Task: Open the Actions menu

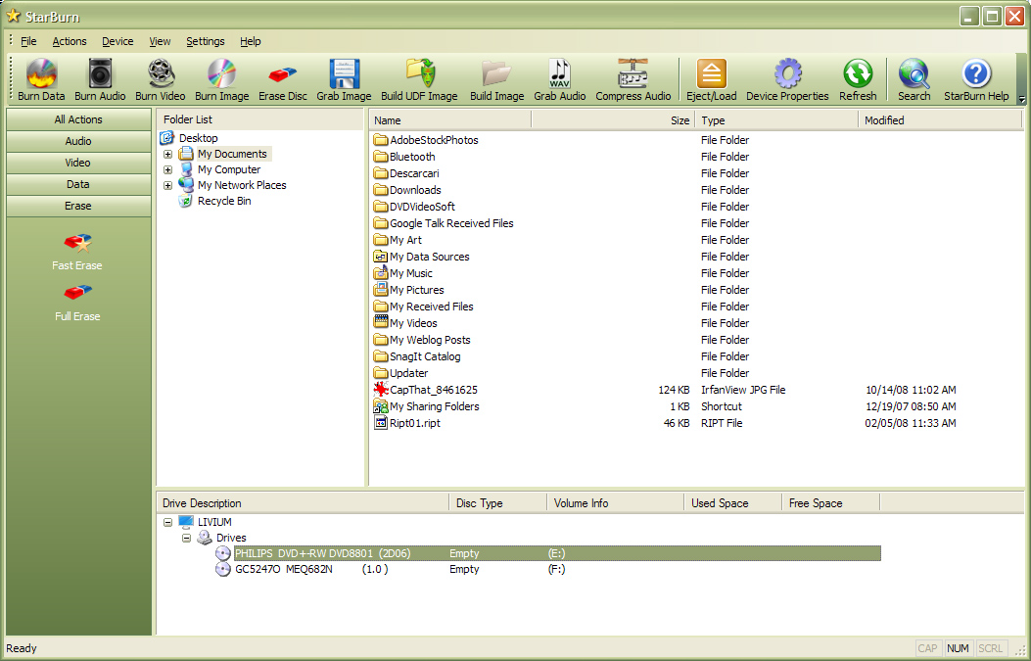Action: 70,41
